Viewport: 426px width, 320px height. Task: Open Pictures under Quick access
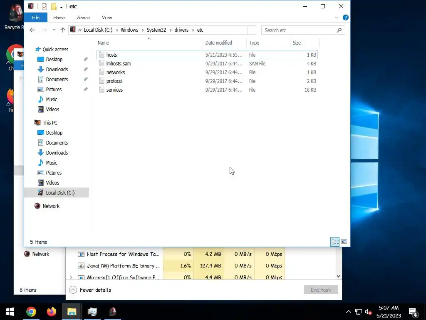click(54, 89)
